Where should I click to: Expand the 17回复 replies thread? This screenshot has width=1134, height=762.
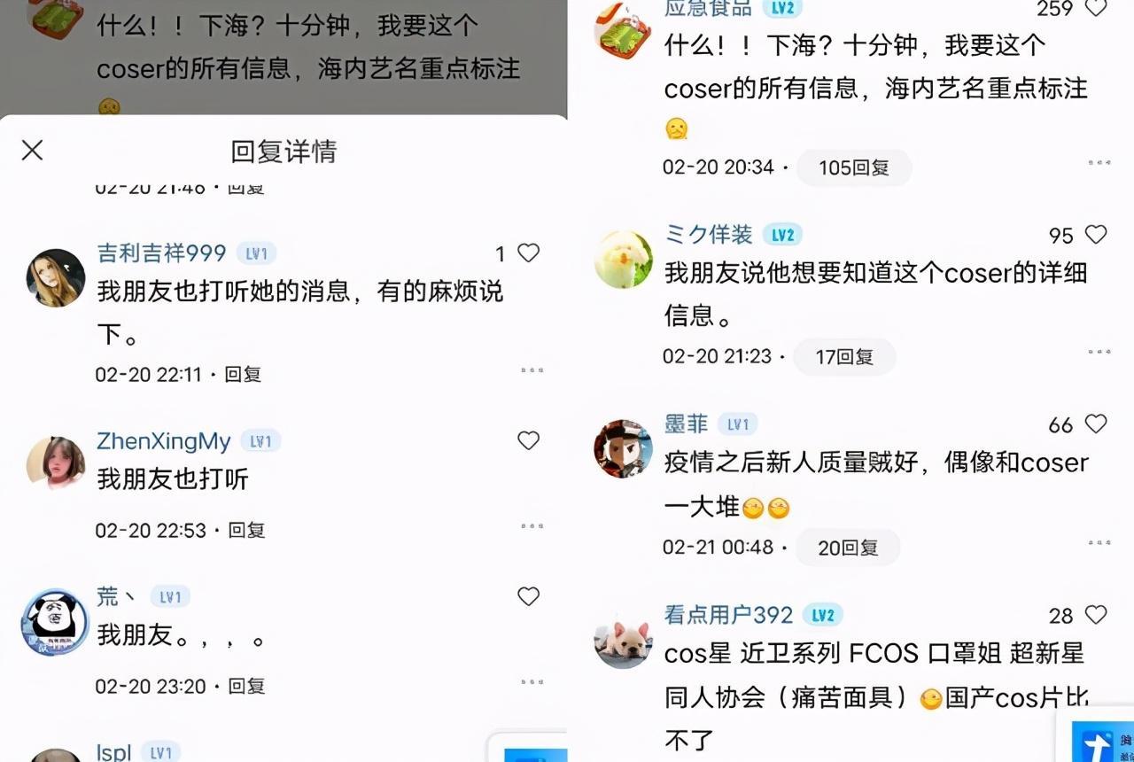coord(844,357)
